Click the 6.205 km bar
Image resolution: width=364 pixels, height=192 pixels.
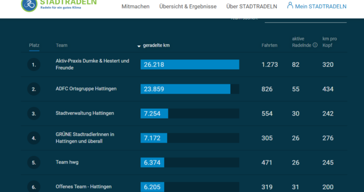pos(190,187)
